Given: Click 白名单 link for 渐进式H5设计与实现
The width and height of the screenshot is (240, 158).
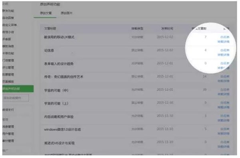Looking at the screenshot, I should tap(225, 142).
